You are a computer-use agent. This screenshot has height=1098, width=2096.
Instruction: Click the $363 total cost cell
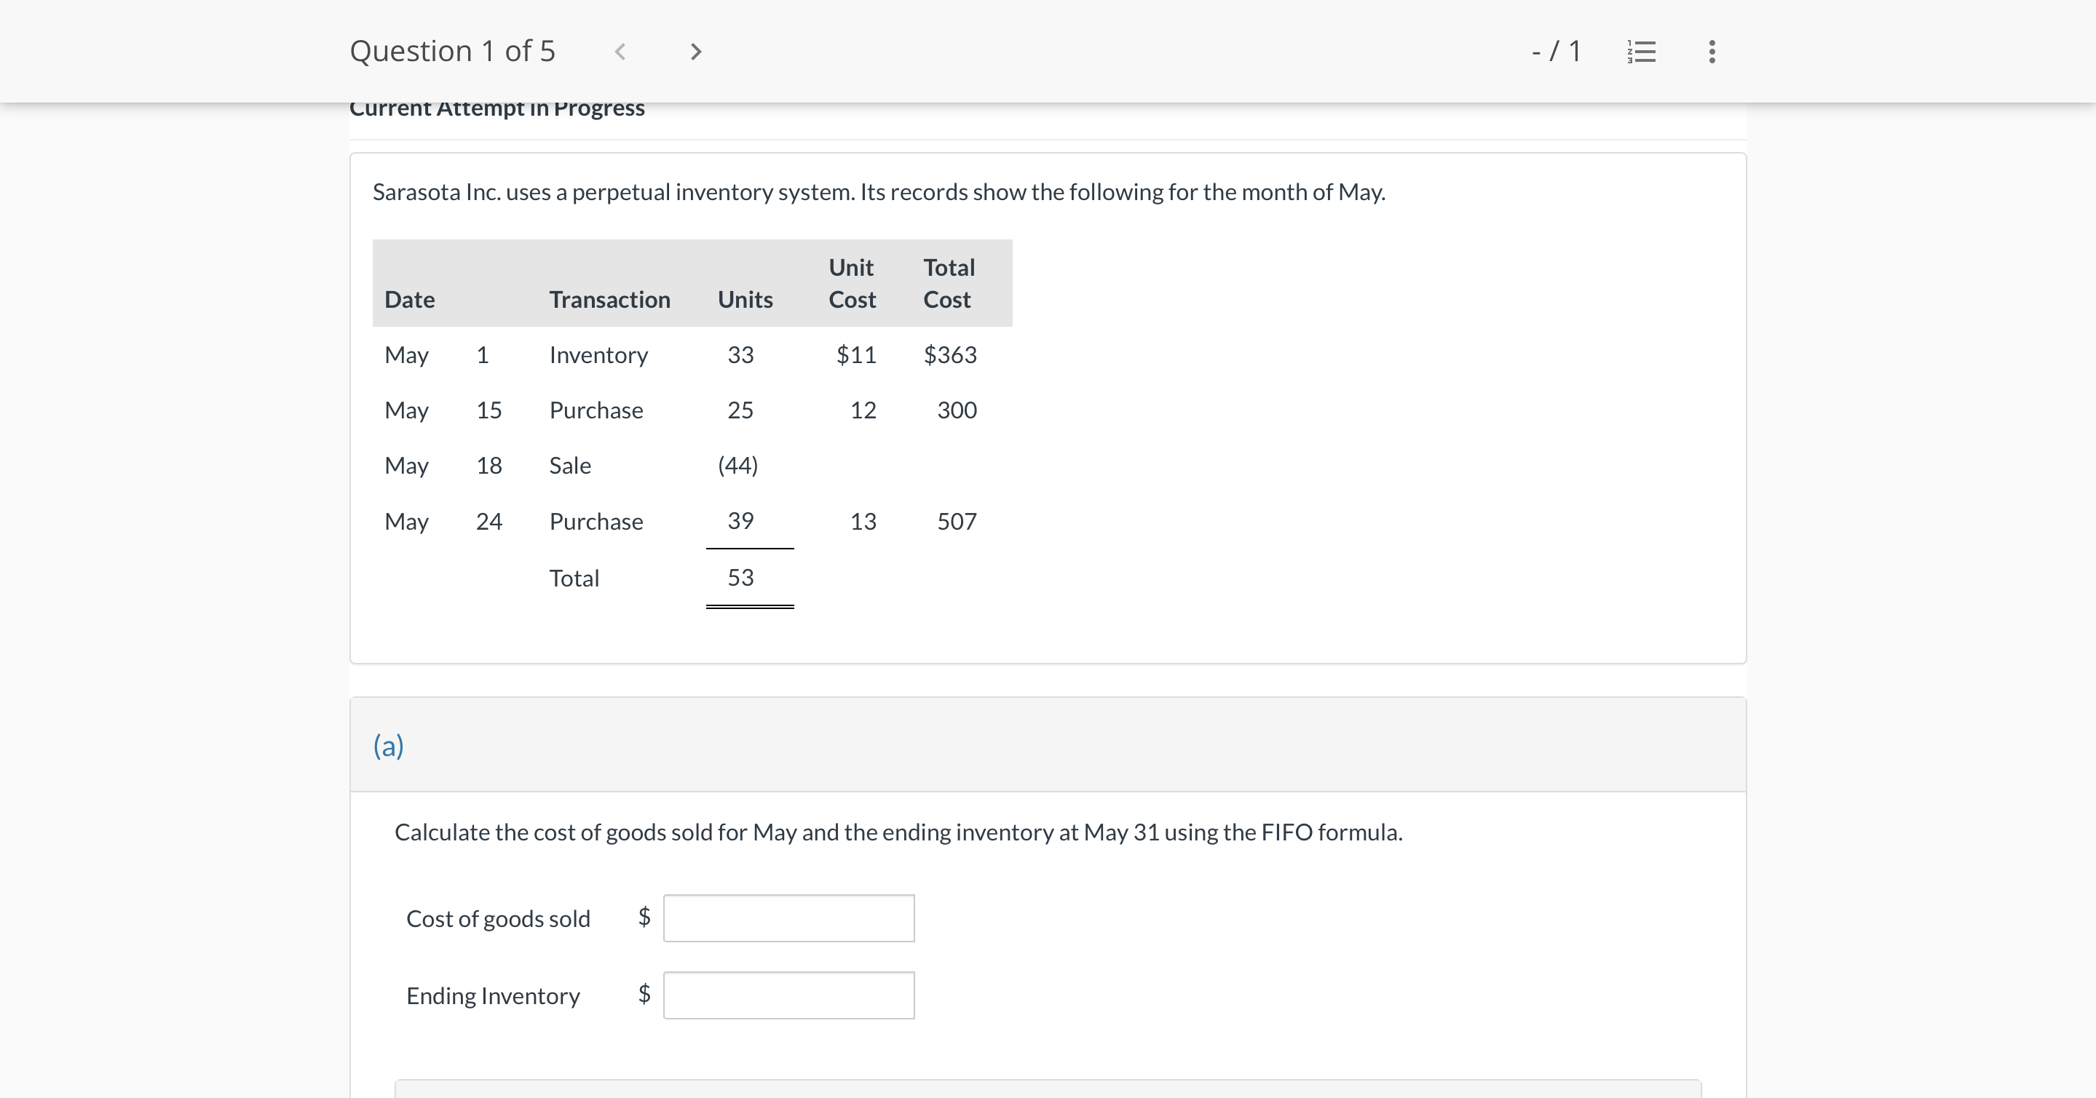pyautogui.click(x=949, y=354)
